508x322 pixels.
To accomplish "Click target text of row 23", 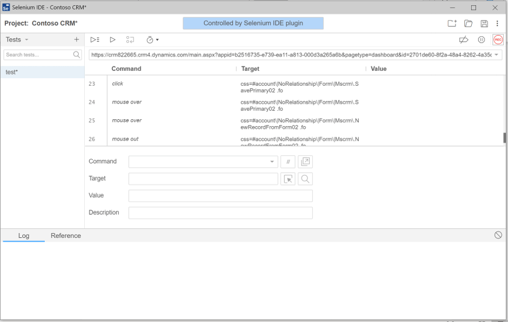I will click(x=300, y=87).
